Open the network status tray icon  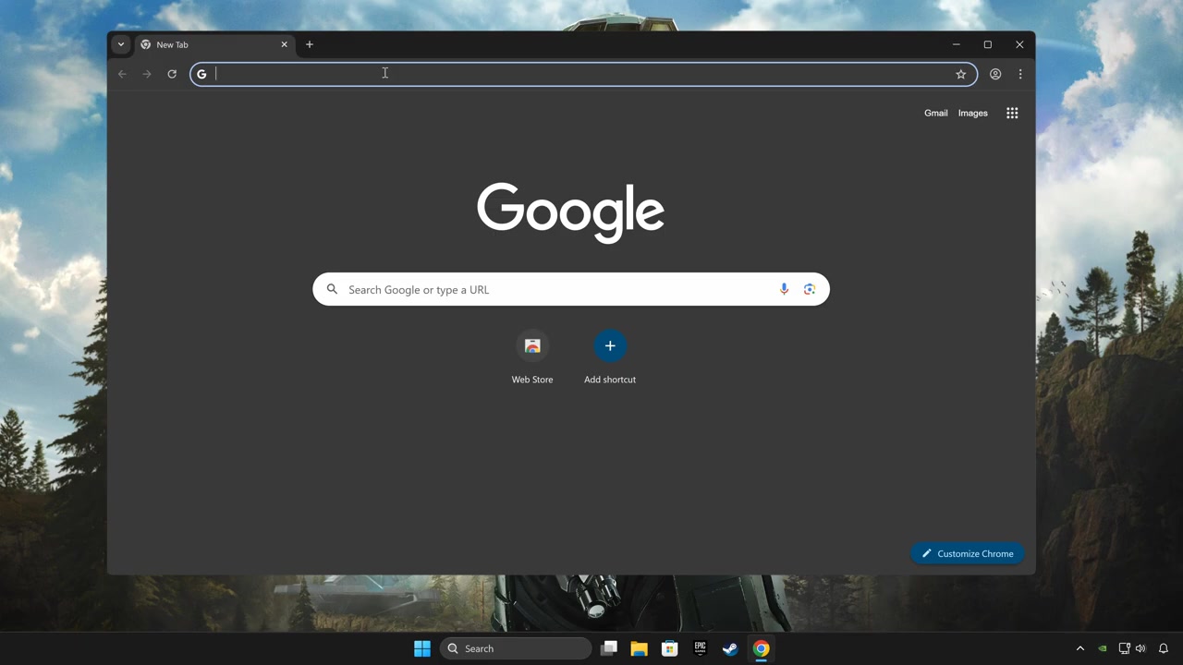coord(1124,648)
